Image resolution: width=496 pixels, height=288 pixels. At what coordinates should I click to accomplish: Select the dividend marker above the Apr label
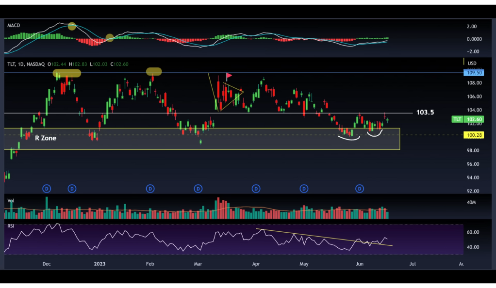256,189
